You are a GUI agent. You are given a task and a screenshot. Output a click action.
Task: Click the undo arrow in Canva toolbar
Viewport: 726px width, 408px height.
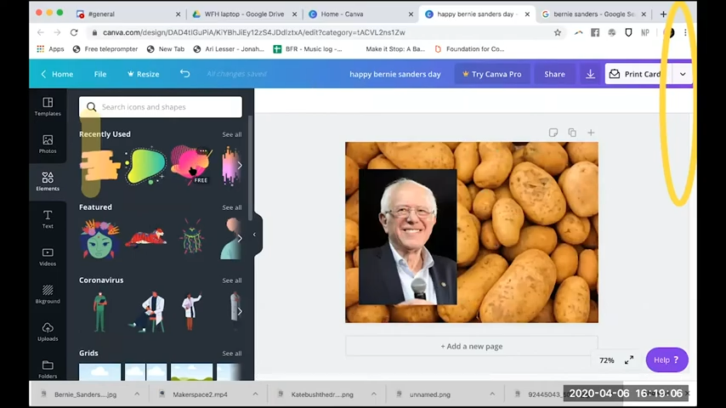pyautogui.click(x=184, y=74)
